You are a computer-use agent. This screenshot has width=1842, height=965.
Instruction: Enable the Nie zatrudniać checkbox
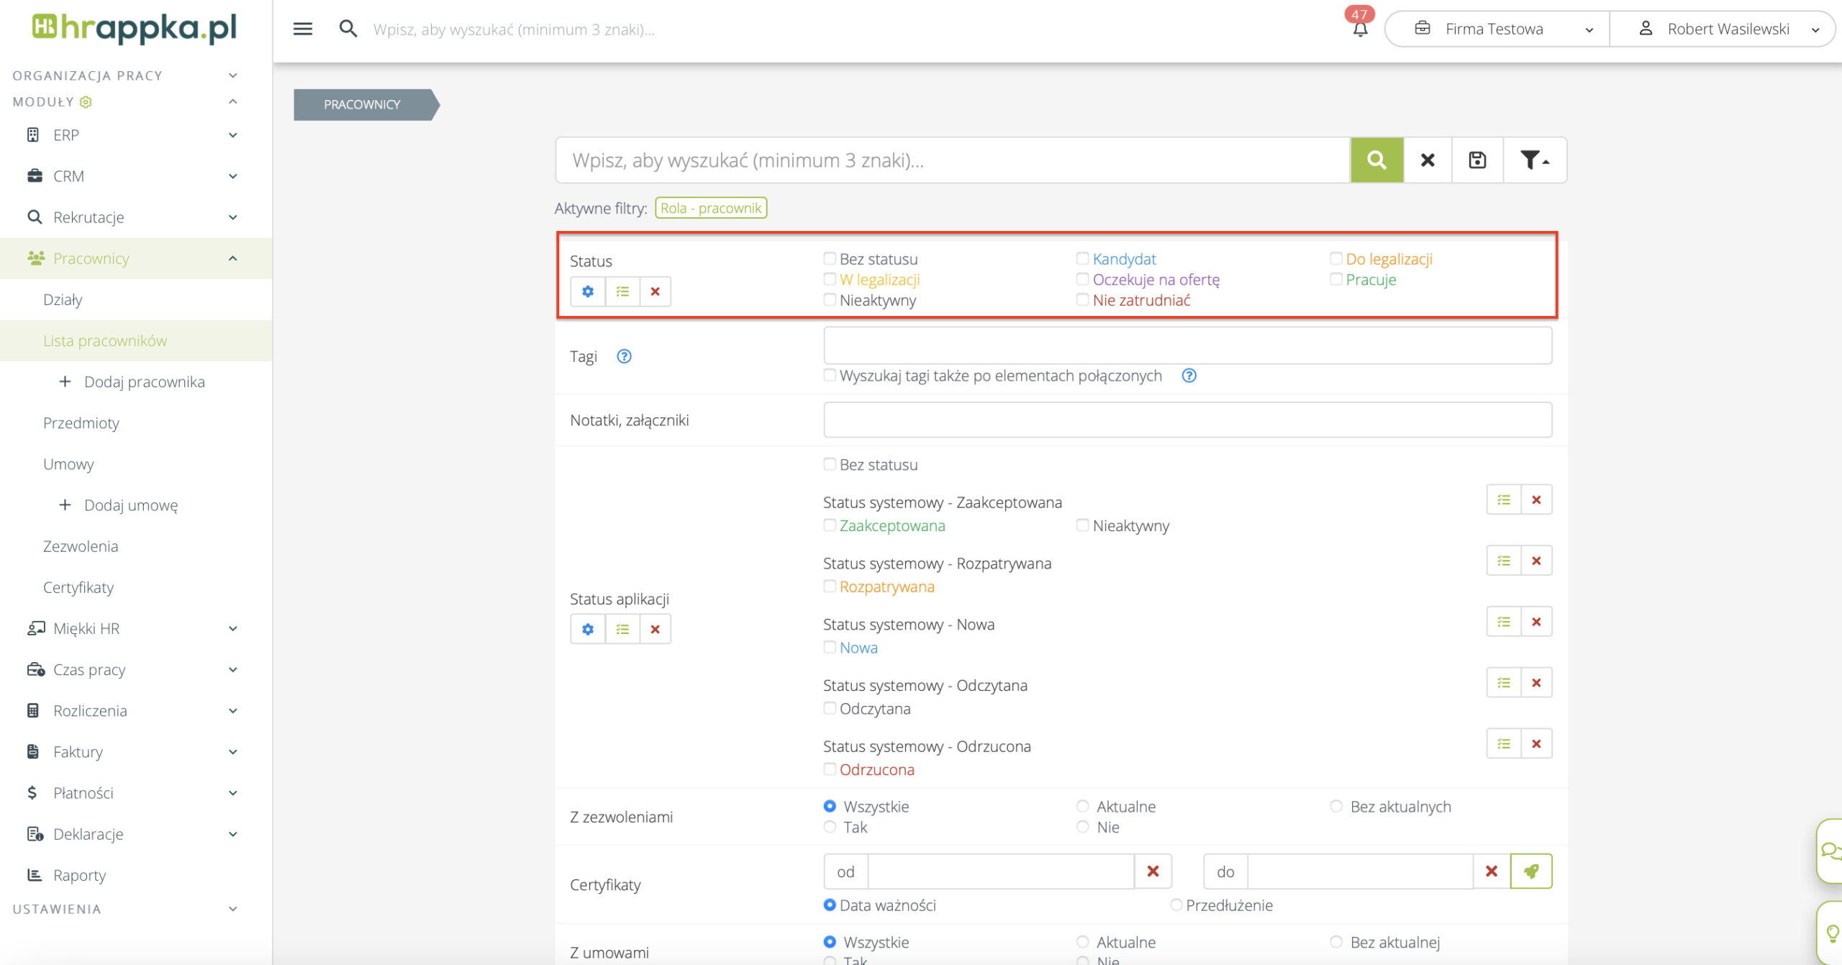pos(1082,299)
